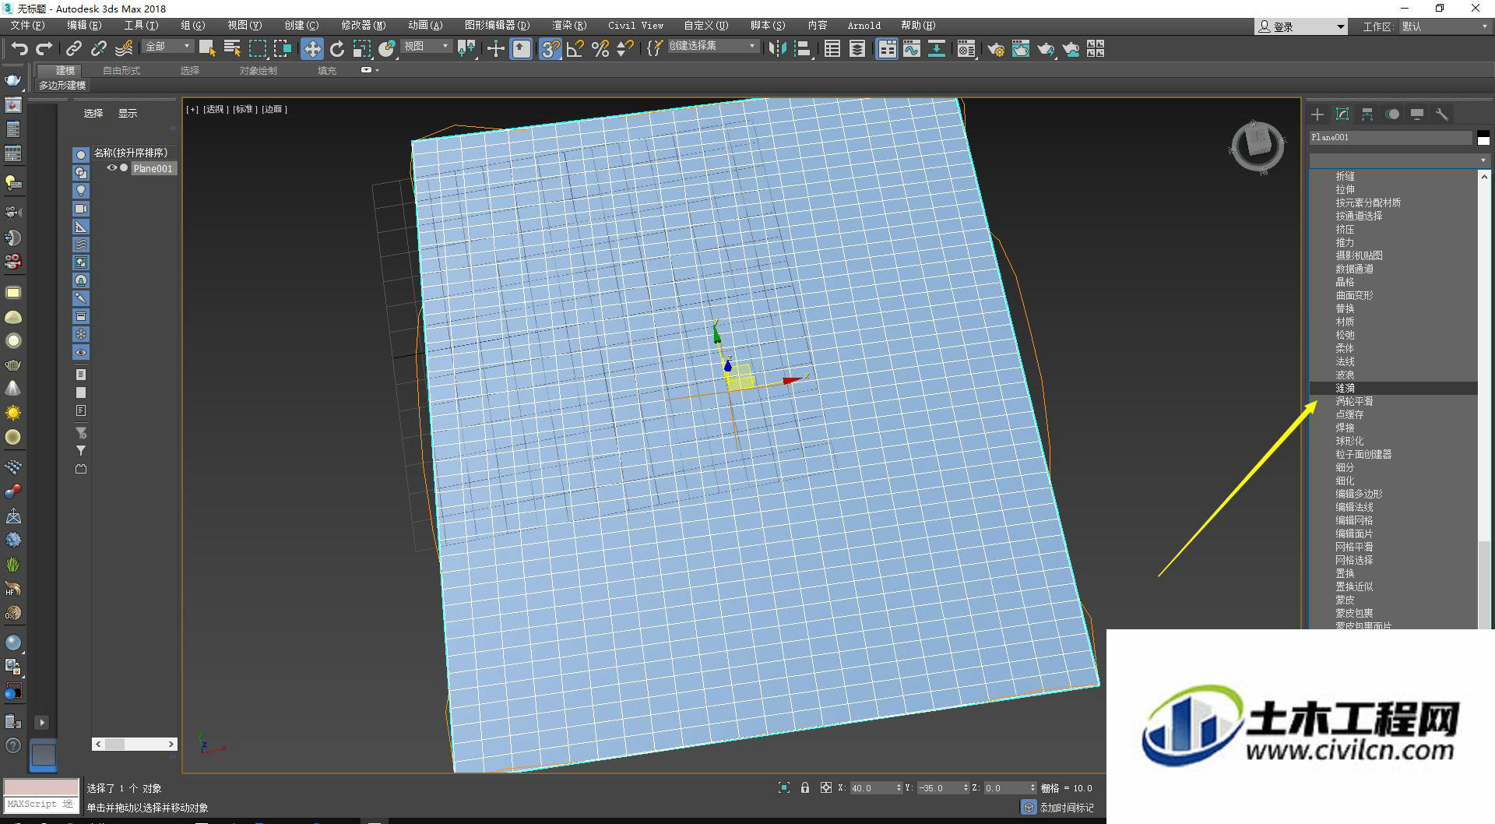Screen dimensions: 1495x824
Task: Open the 视图 reference coordinate dropdown
Action: (427, 47)
